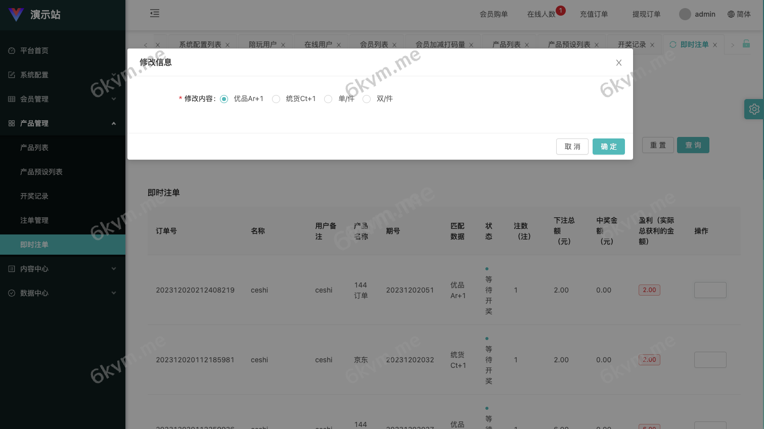Click the input field in the first row's 操作 column
This screenshot has width=764, height=429.
coord(710,290)
